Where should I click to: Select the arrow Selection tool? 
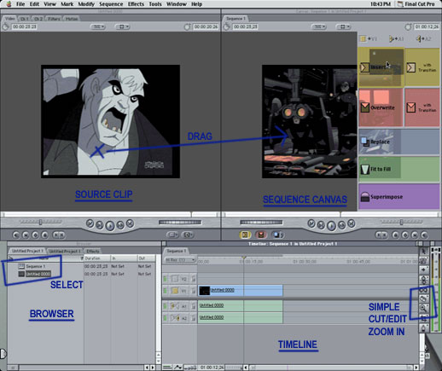tap(423, 251)
